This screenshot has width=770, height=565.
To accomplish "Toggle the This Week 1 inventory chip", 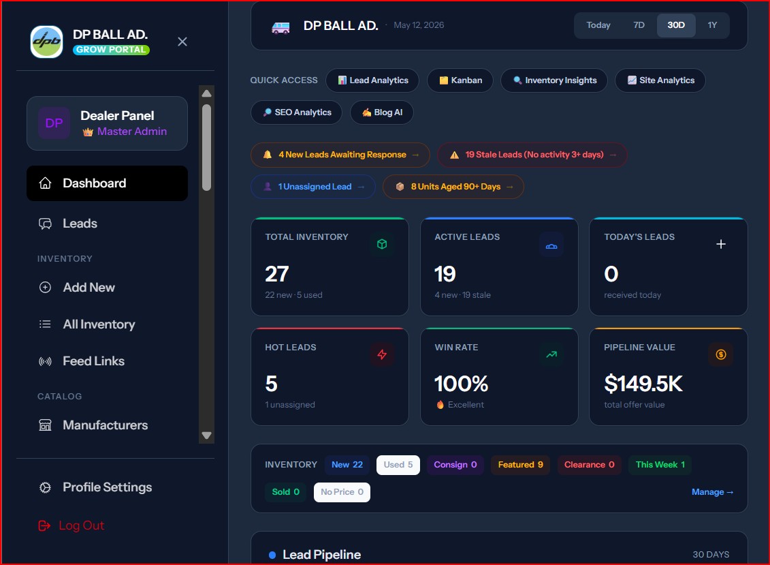I will (x=660, y=465).
